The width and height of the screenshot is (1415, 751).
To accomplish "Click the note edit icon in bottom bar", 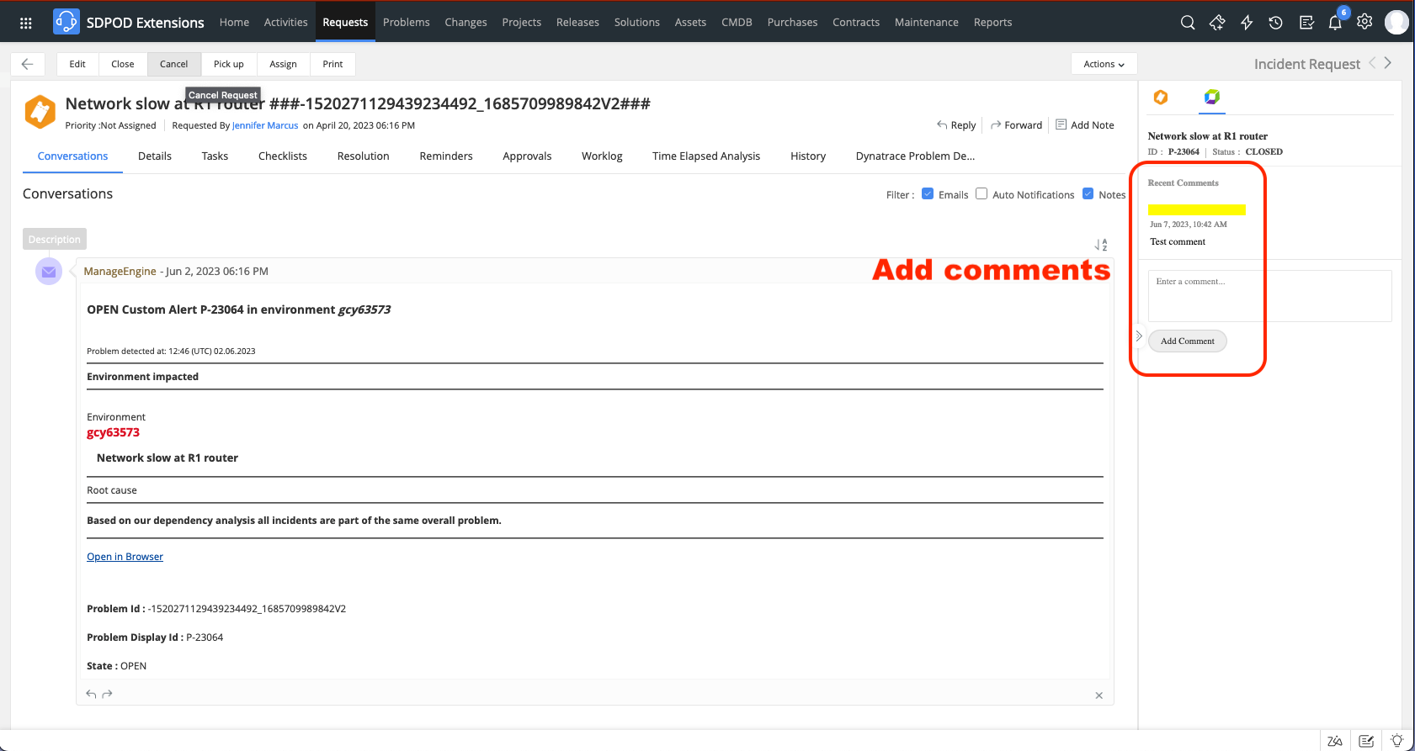I will (x=1366, y=741).
